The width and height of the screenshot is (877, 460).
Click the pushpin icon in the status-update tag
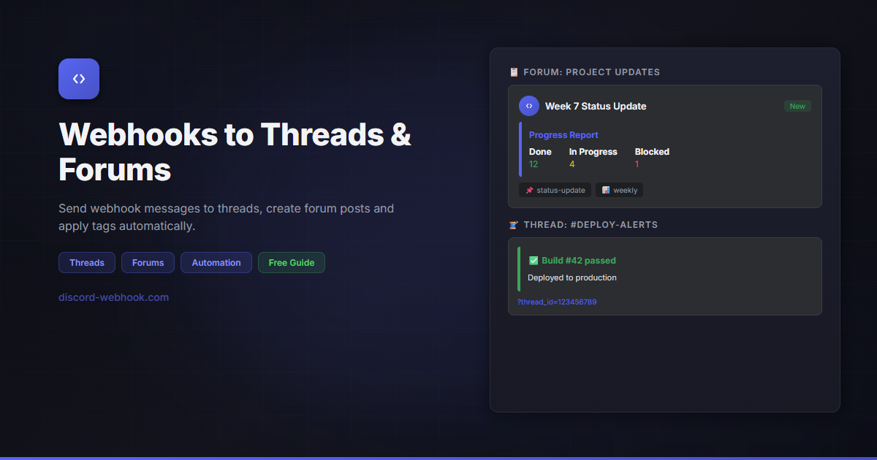pyautogui.click(x=531, y=190)
